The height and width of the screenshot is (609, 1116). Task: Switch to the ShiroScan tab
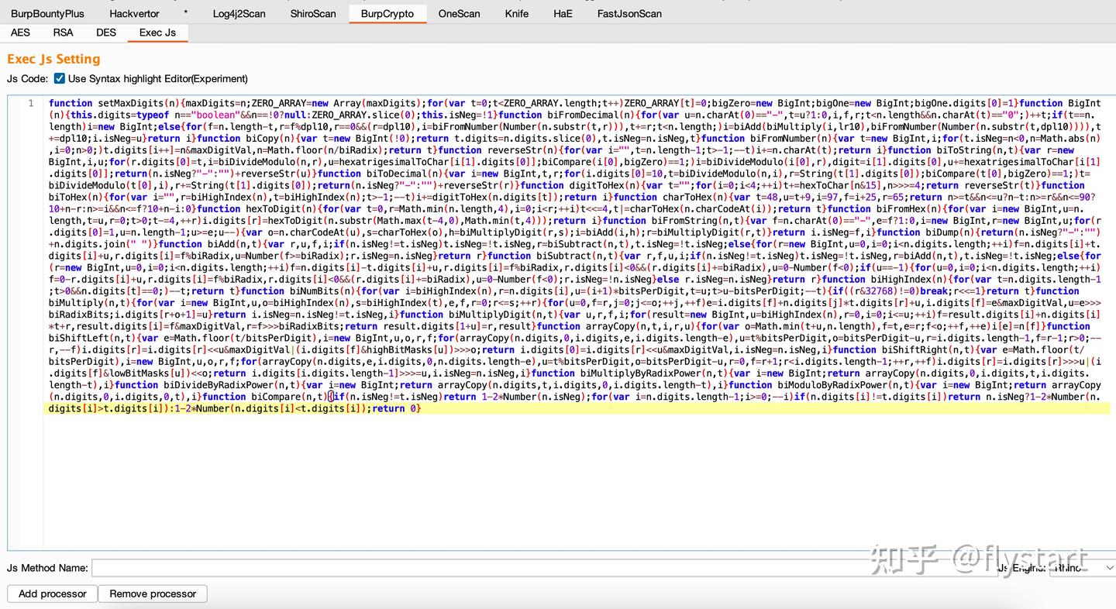(313, 13)
